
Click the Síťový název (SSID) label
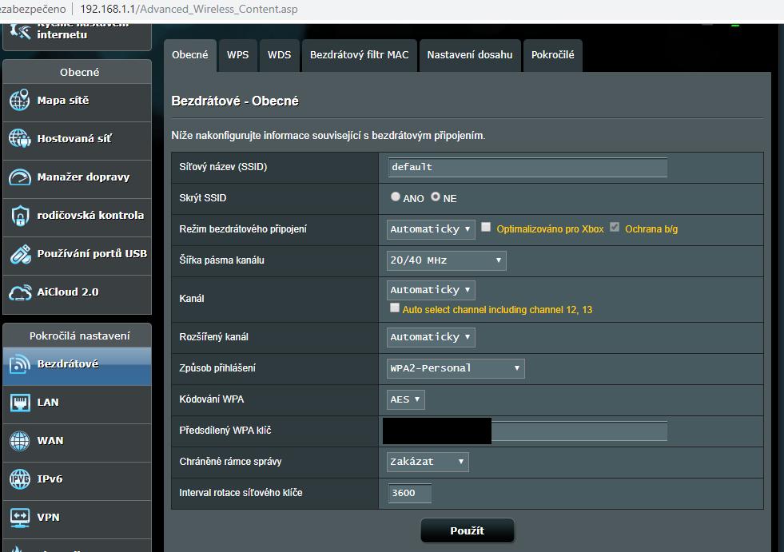[224, 167]
